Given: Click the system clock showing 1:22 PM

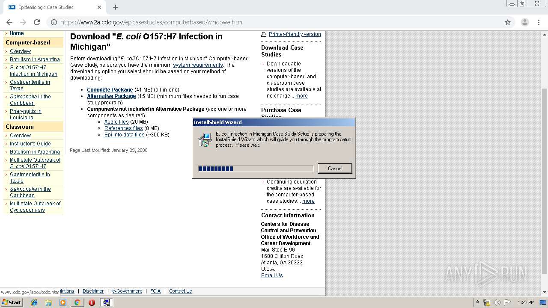Looking at the screenshot, I should click(526, 302).
